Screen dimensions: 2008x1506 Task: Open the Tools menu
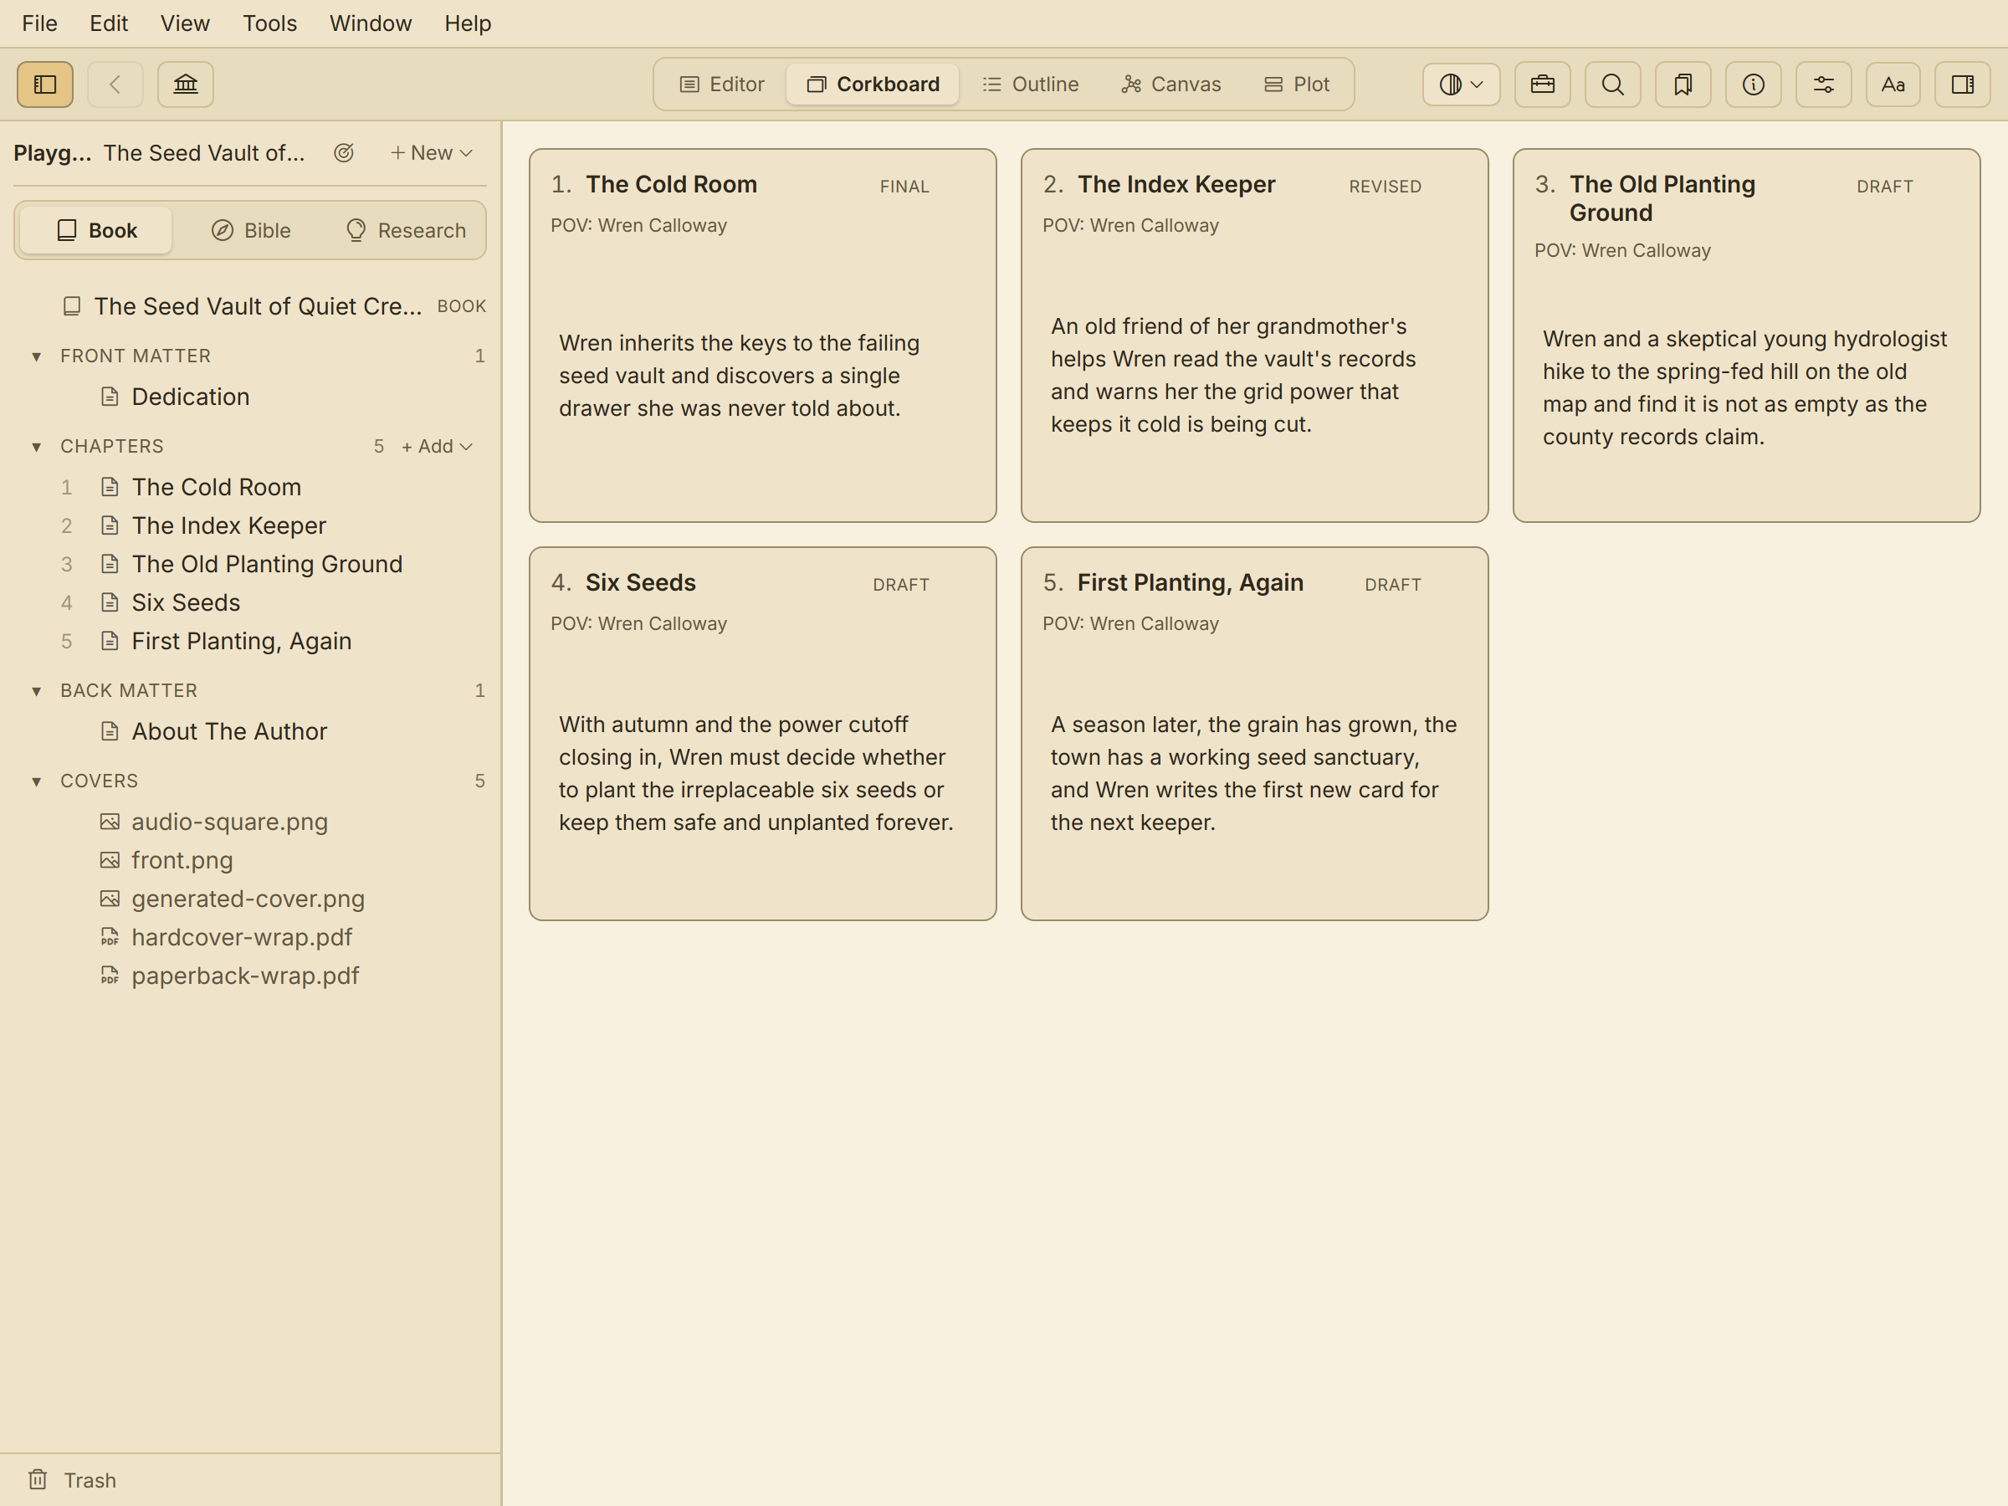[x=269, y=23]
